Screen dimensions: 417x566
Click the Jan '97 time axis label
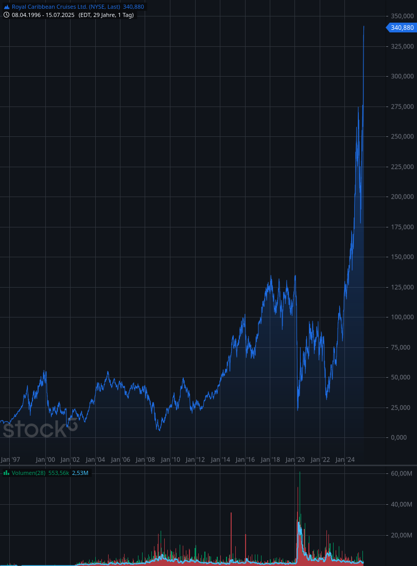tap(10, 460)
